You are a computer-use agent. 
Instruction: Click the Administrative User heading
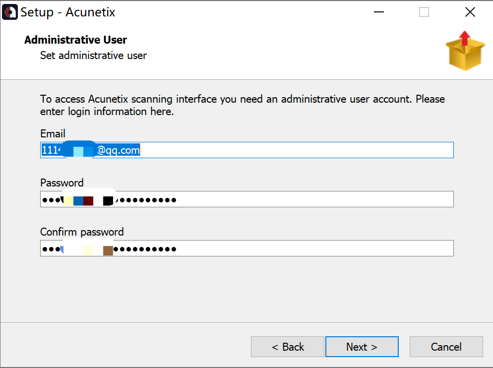[x=75, y=40]
